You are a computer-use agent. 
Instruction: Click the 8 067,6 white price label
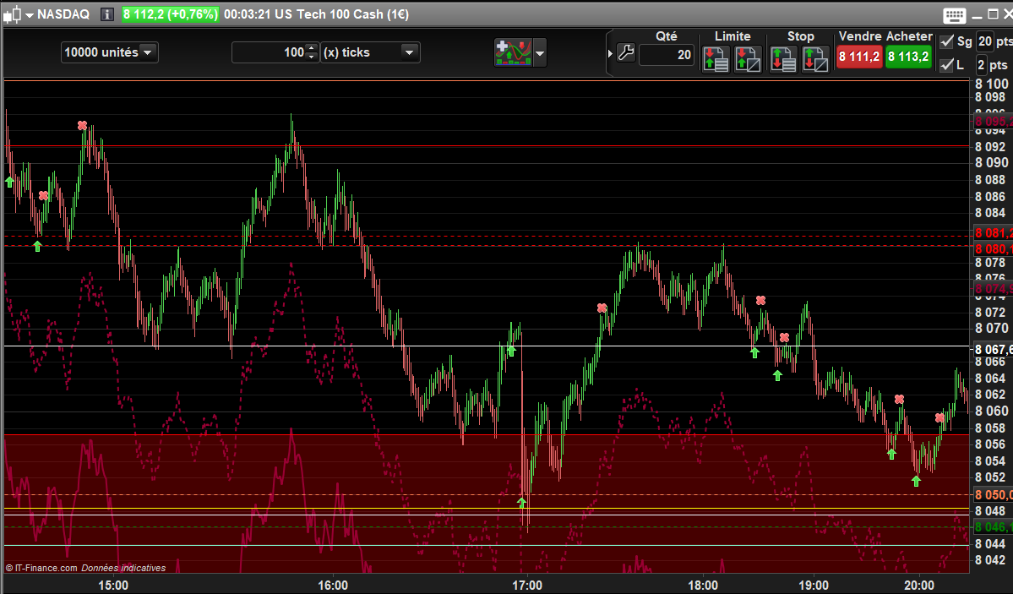point(993,350)
